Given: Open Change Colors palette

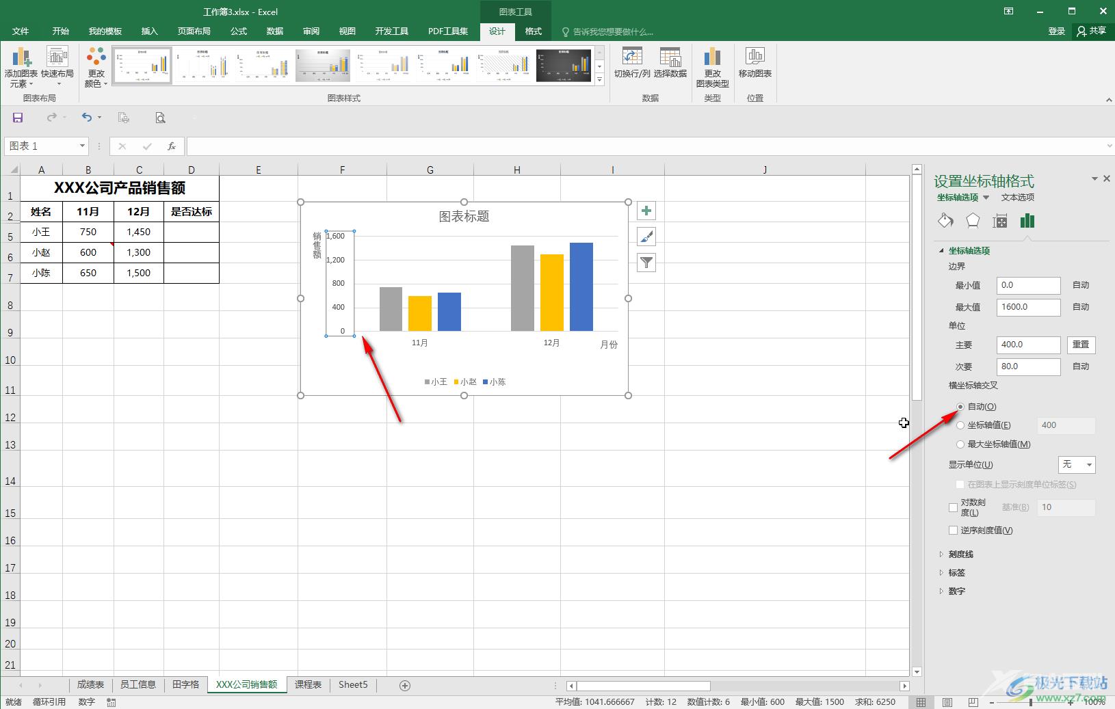Looking at the screenshot, I should [x=96, y=67].
